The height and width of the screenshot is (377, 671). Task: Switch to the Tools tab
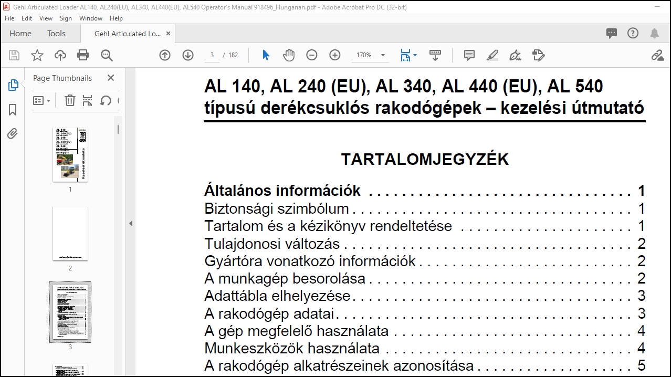(56, 34)
